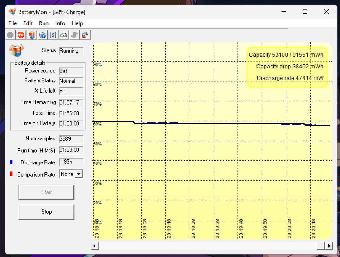Image resolution: width=340 pixels, height=257 pixels.
Task: Click the 80% axis label on graph
Action: [x=97, y=84]
